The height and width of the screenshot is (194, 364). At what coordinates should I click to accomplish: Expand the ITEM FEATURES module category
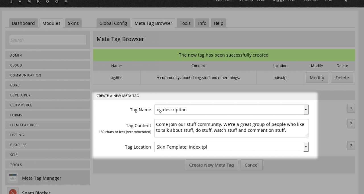tap(47, 125)
